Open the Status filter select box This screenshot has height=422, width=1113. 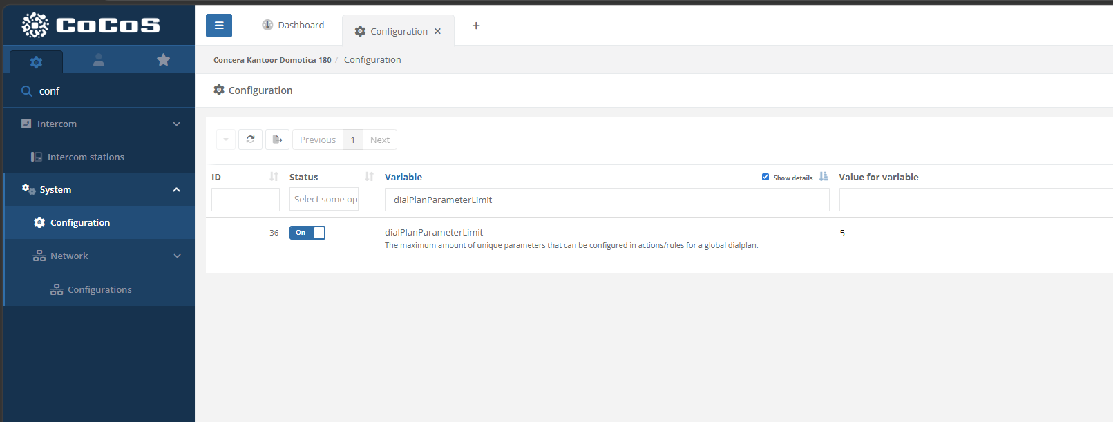click(x=324, y=200)
